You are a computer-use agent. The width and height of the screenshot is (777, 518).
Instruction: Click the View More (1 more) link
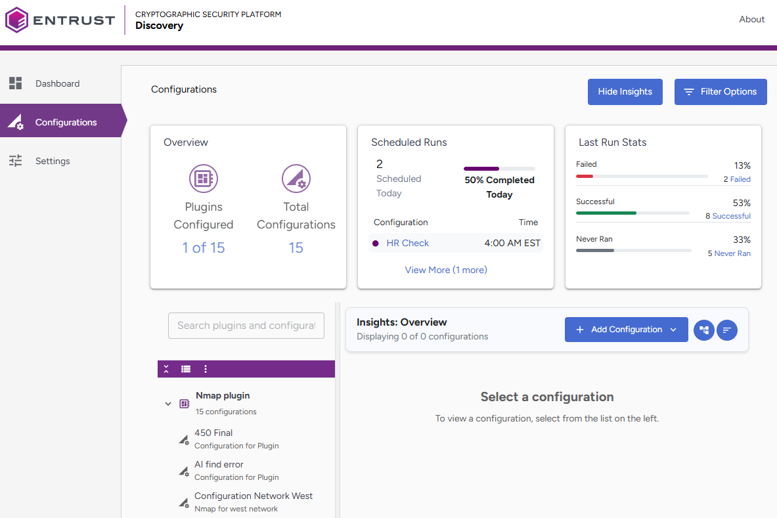446,270
